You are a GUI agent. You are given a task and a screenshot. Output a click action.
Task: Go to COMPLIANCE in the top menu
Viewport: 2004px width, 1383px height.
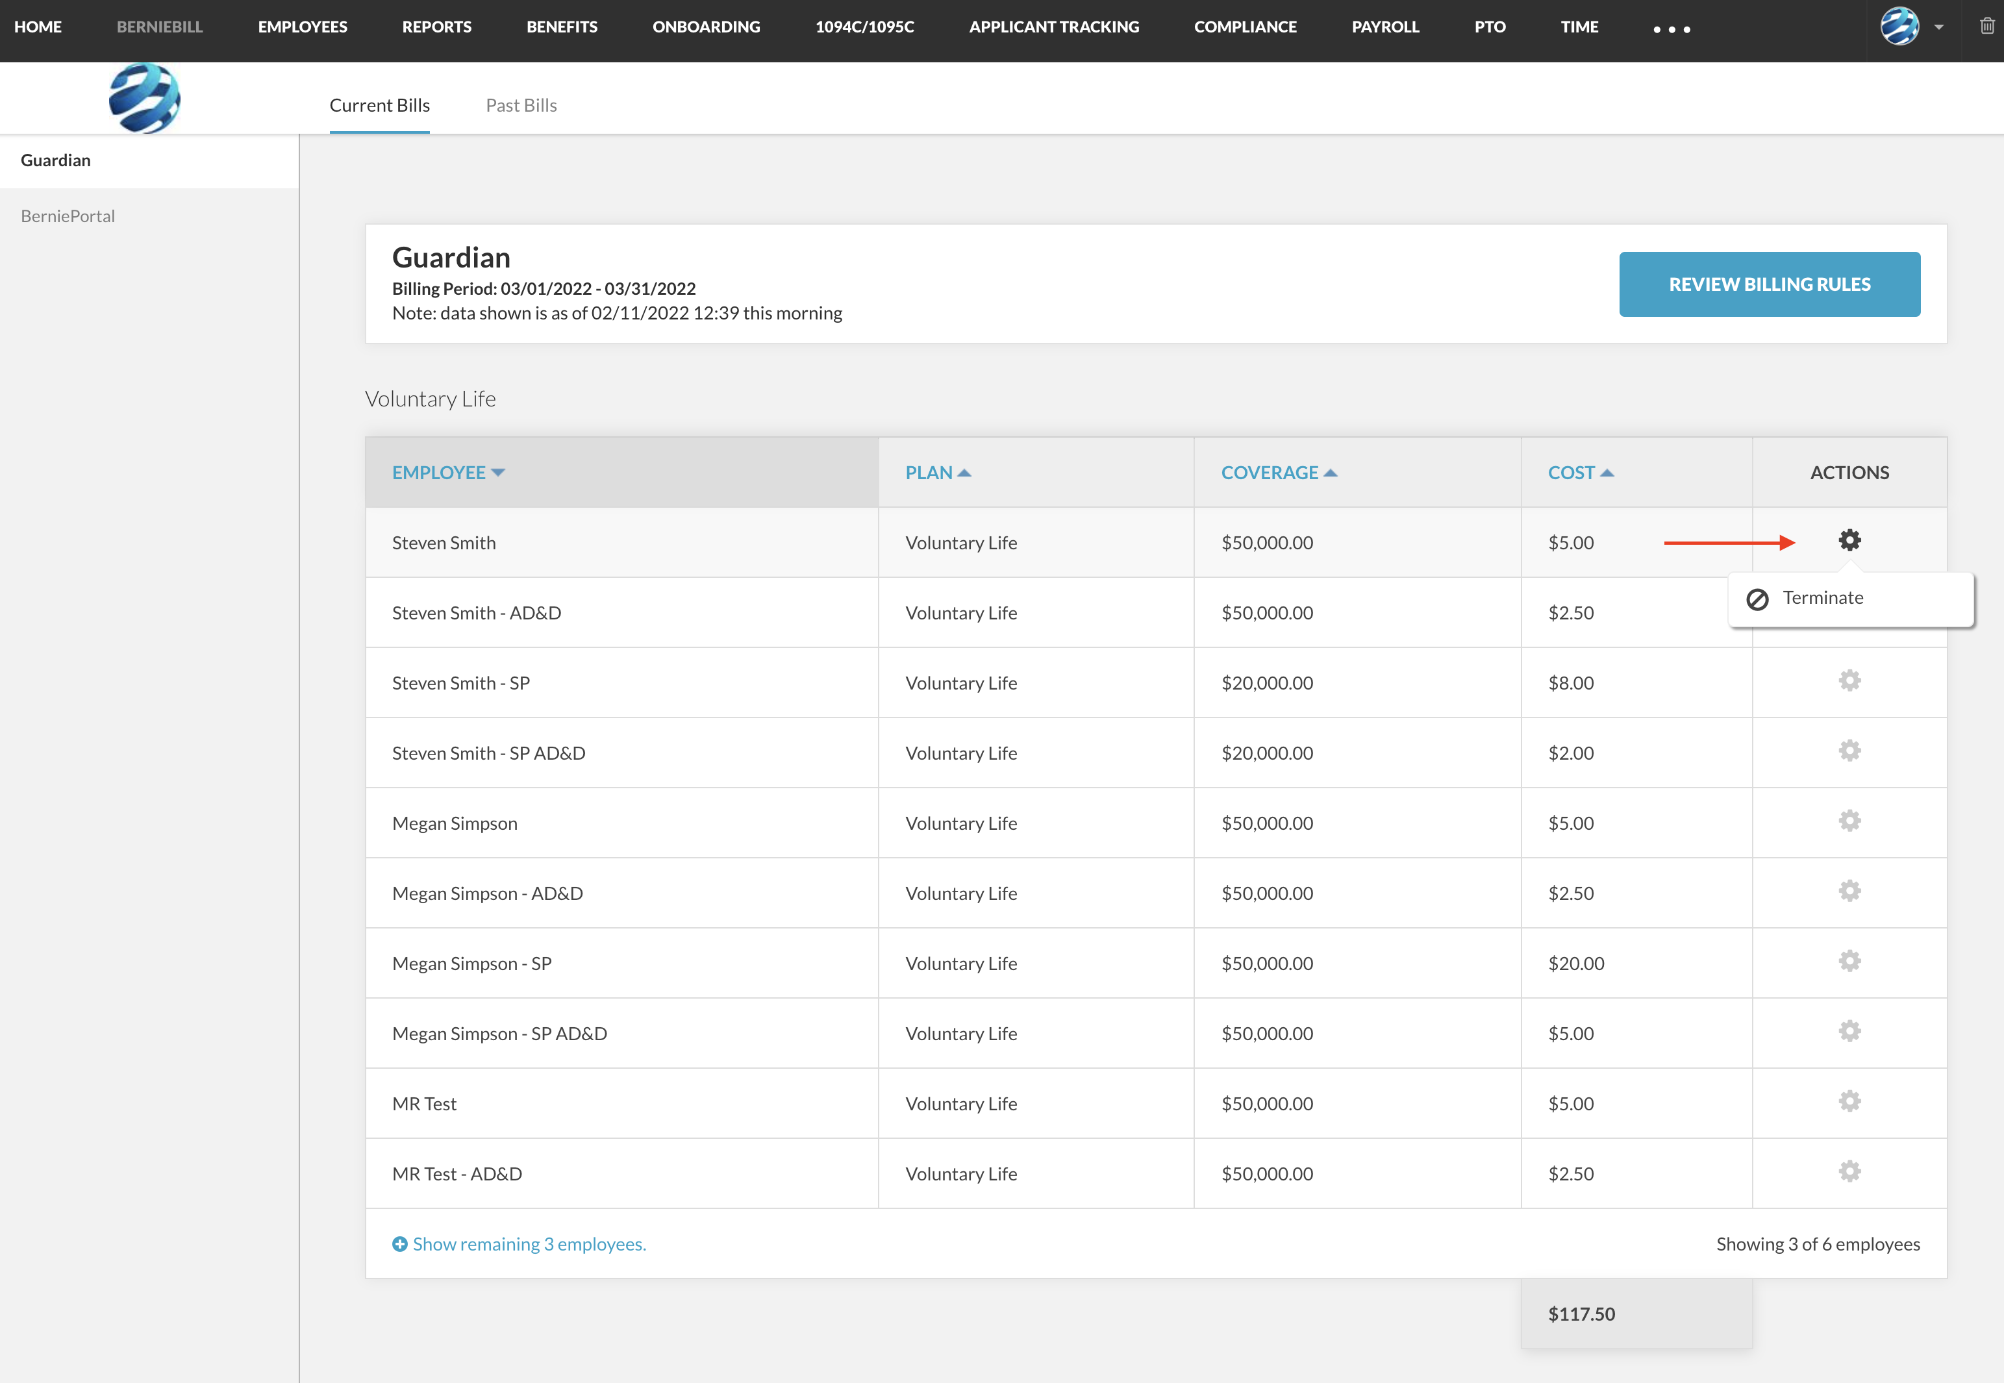pos(1245,27)
